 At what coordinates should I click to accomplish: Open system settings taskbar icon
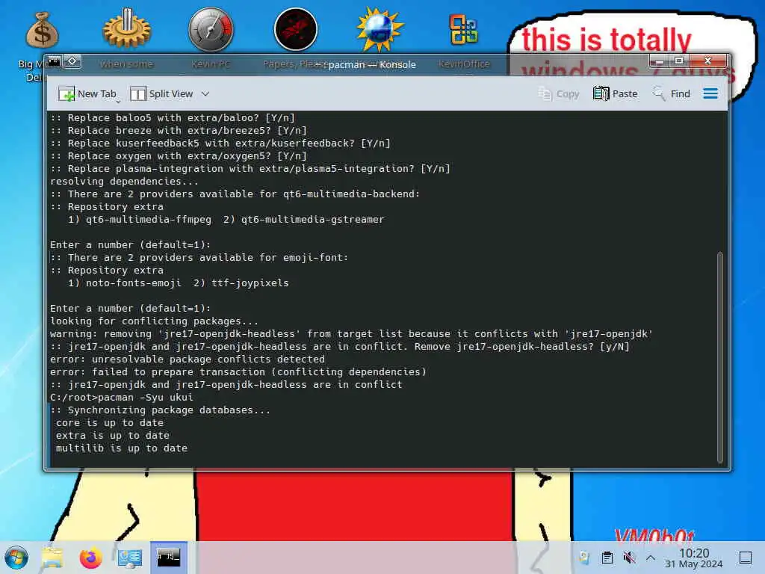coord(129,558)
